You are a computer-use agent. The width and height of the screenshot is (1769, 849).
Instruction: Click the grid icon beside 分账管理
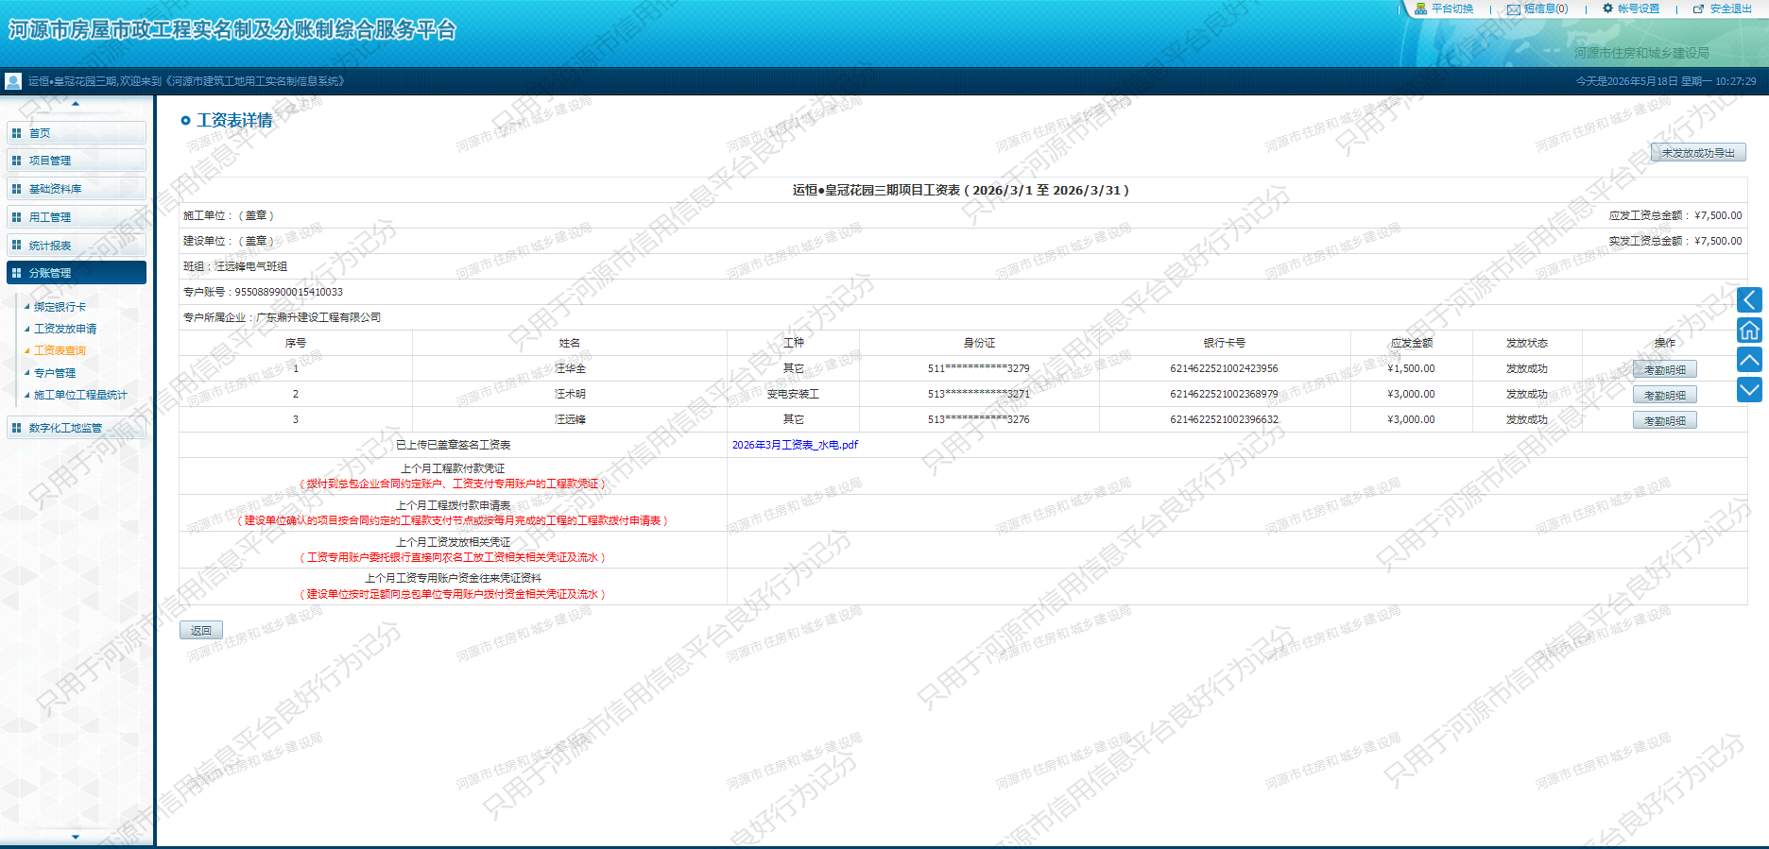pos(16,273)
